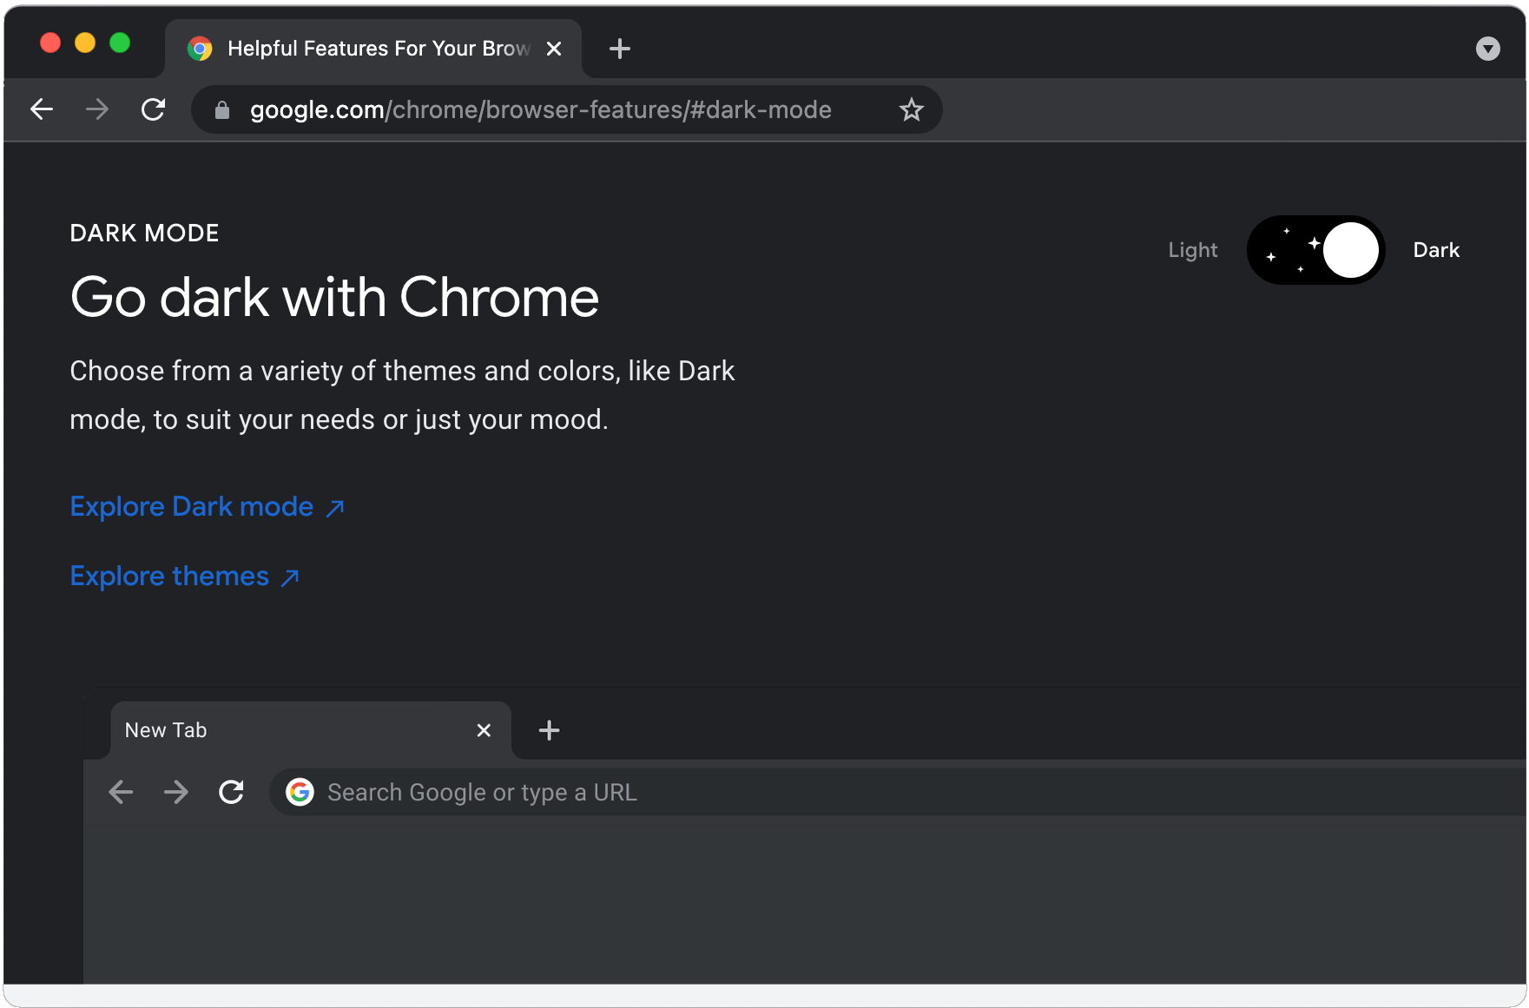The width and height of the screenshot is (1529, 1008).
Task: Open a new tab with the plus icon
Action: pos(619,49)
